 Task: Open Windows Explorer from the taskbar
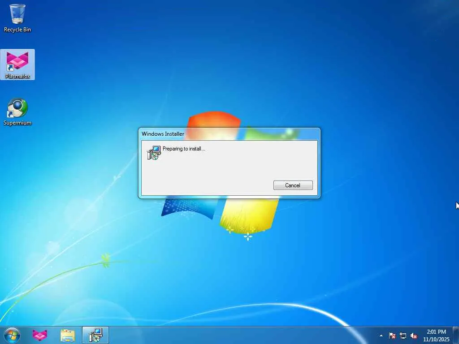coord(68,335)
